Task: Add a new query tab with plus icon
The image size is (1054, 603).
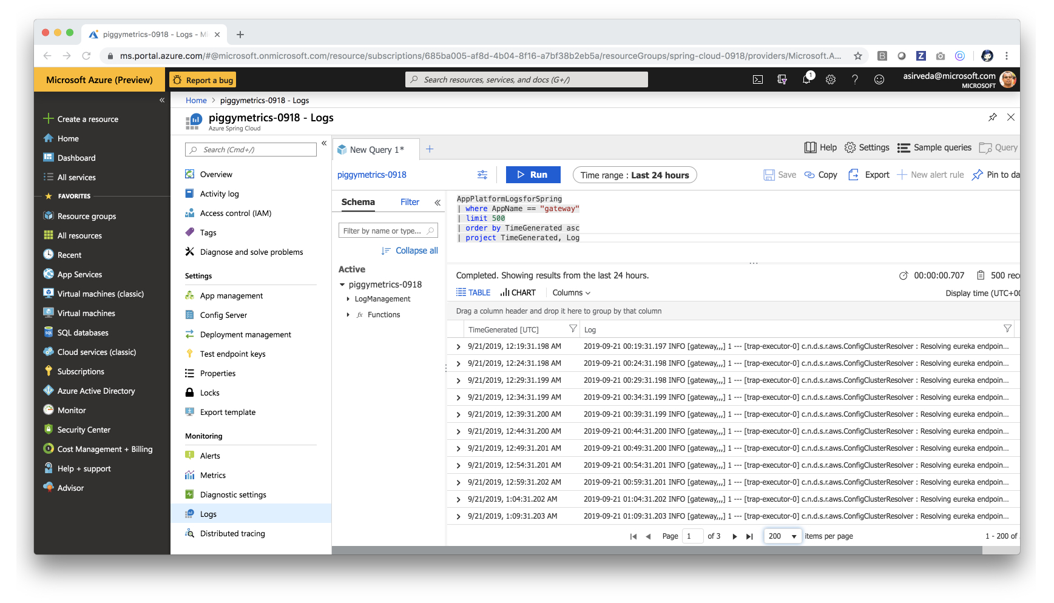Action: coord(430,149)
